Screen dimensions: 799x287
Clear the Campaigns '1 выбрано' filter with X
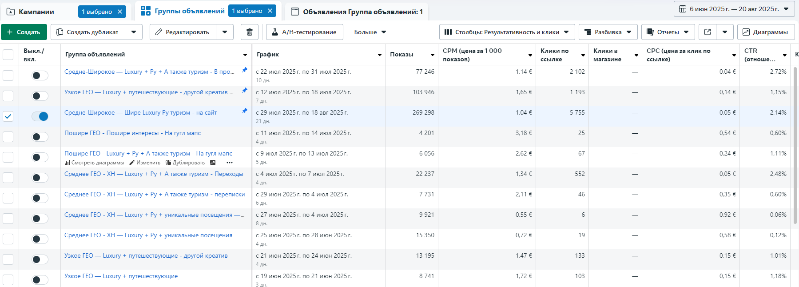pyautogui.click(x=120, y=12)
